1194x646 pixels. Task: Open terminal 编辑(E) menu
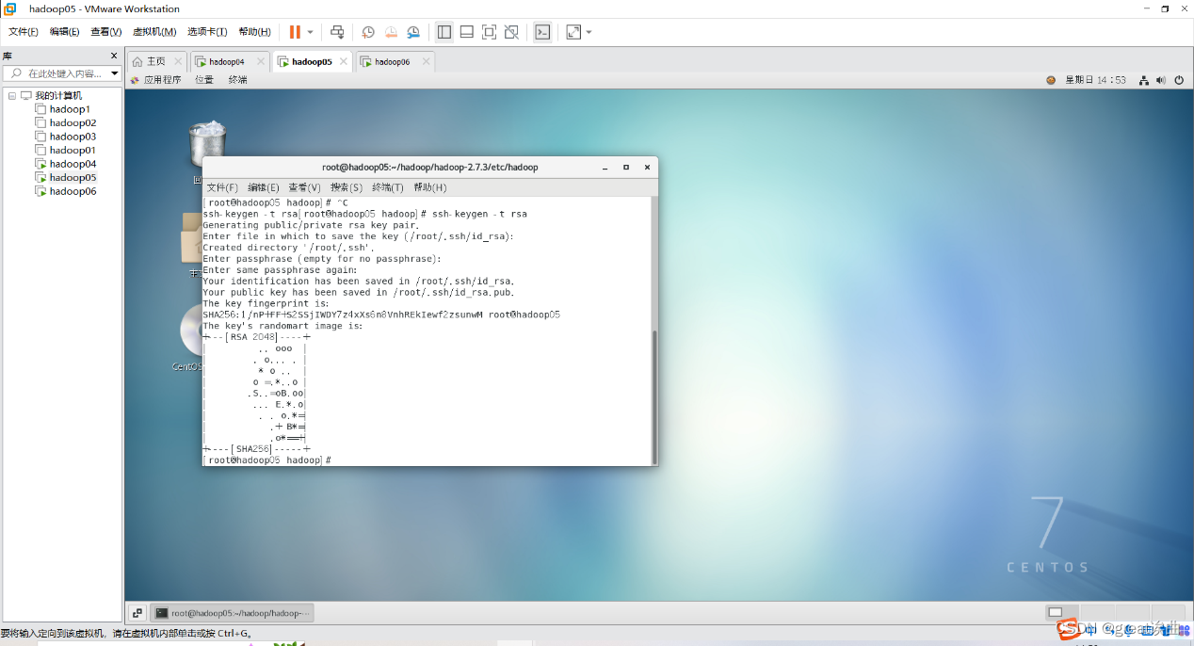point(264,187)
